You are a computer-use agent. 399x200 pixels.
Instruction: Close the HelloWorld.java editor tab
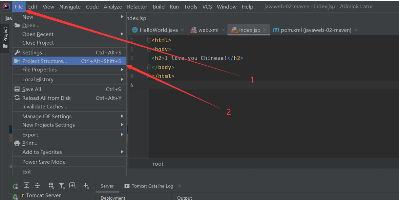point(182,30)
